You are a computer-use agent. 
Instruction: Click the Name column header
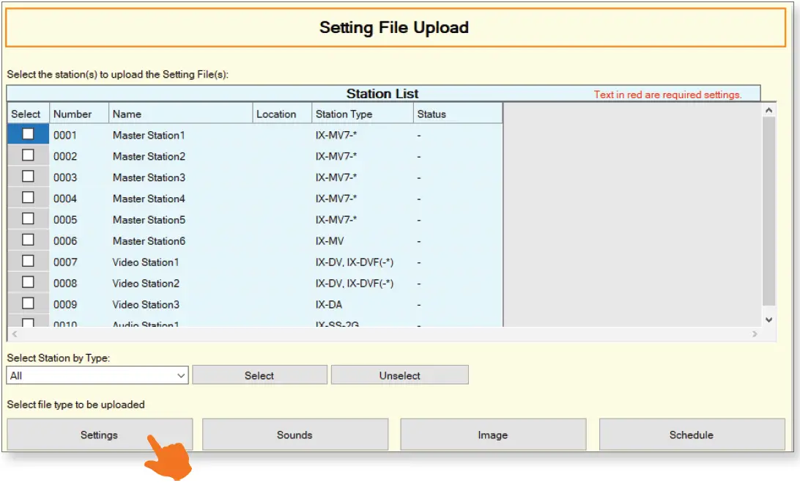180,114
